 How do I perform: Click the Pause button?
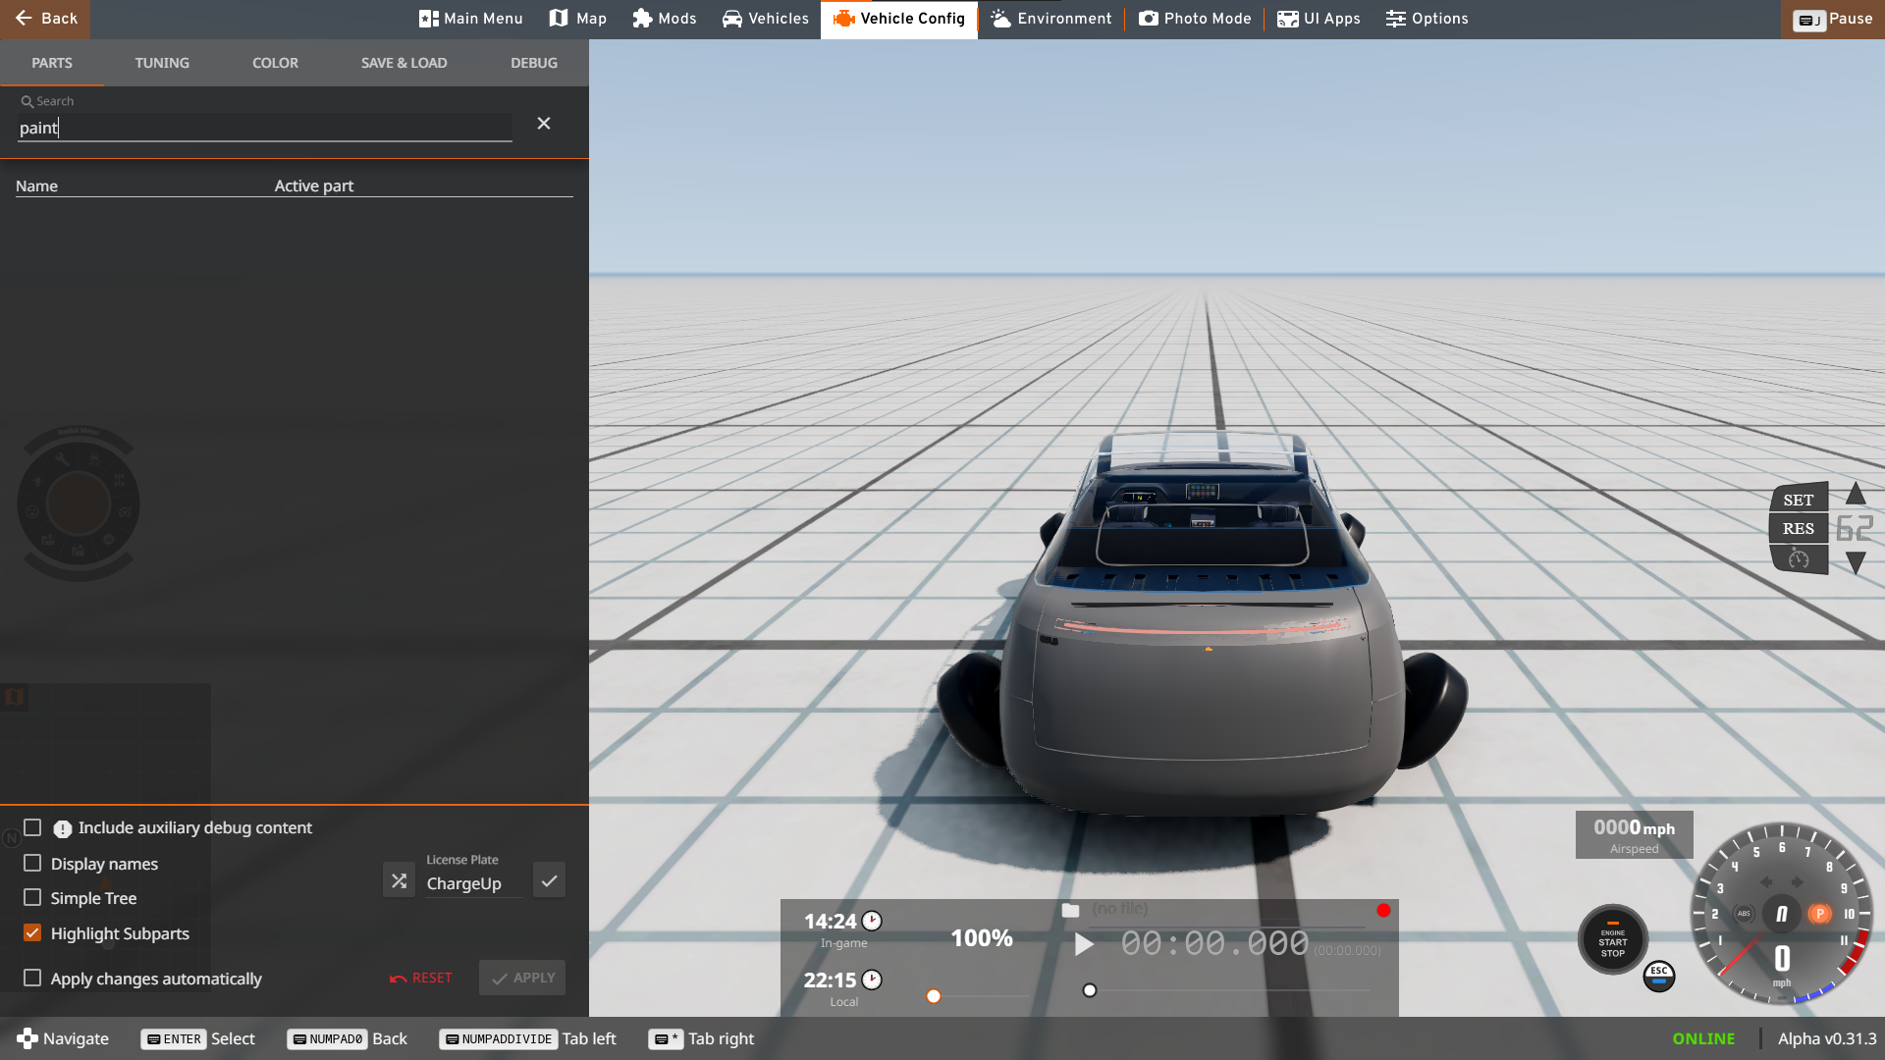coord(1833,19)
